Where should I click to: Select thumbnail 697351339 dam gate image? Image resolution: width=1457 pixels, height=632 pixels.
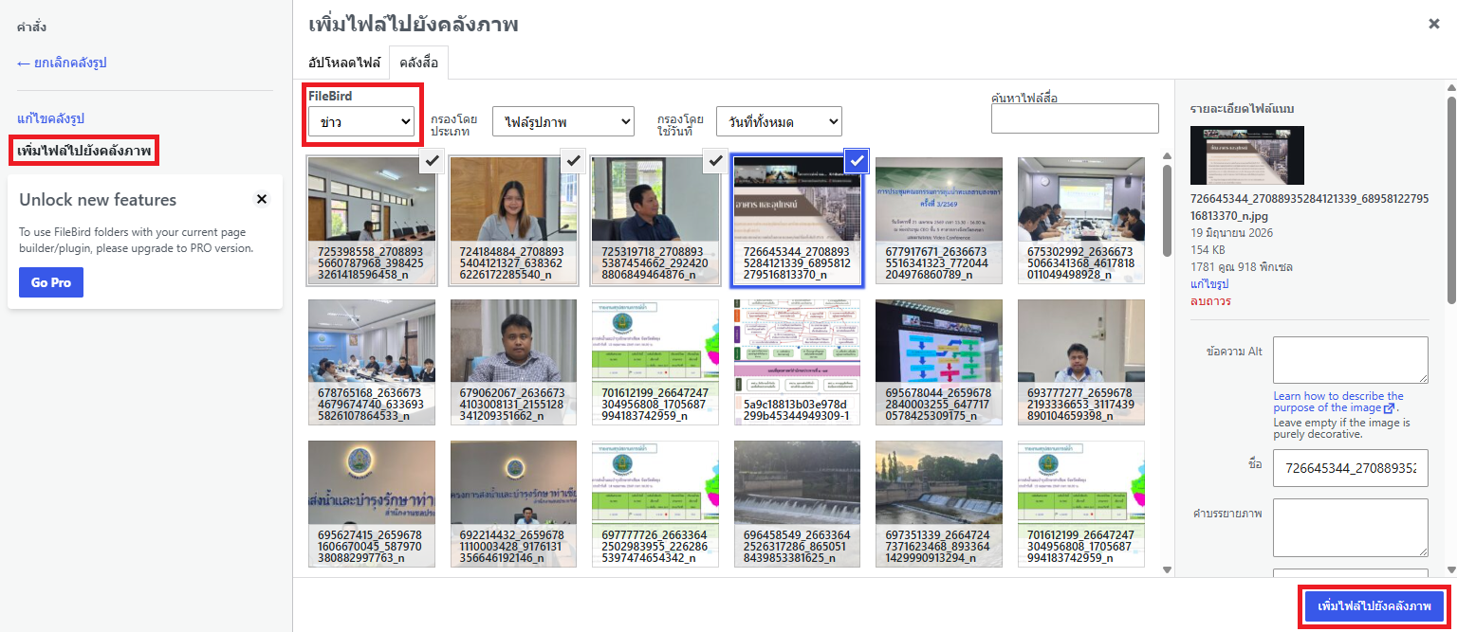(x=939, y=504)
